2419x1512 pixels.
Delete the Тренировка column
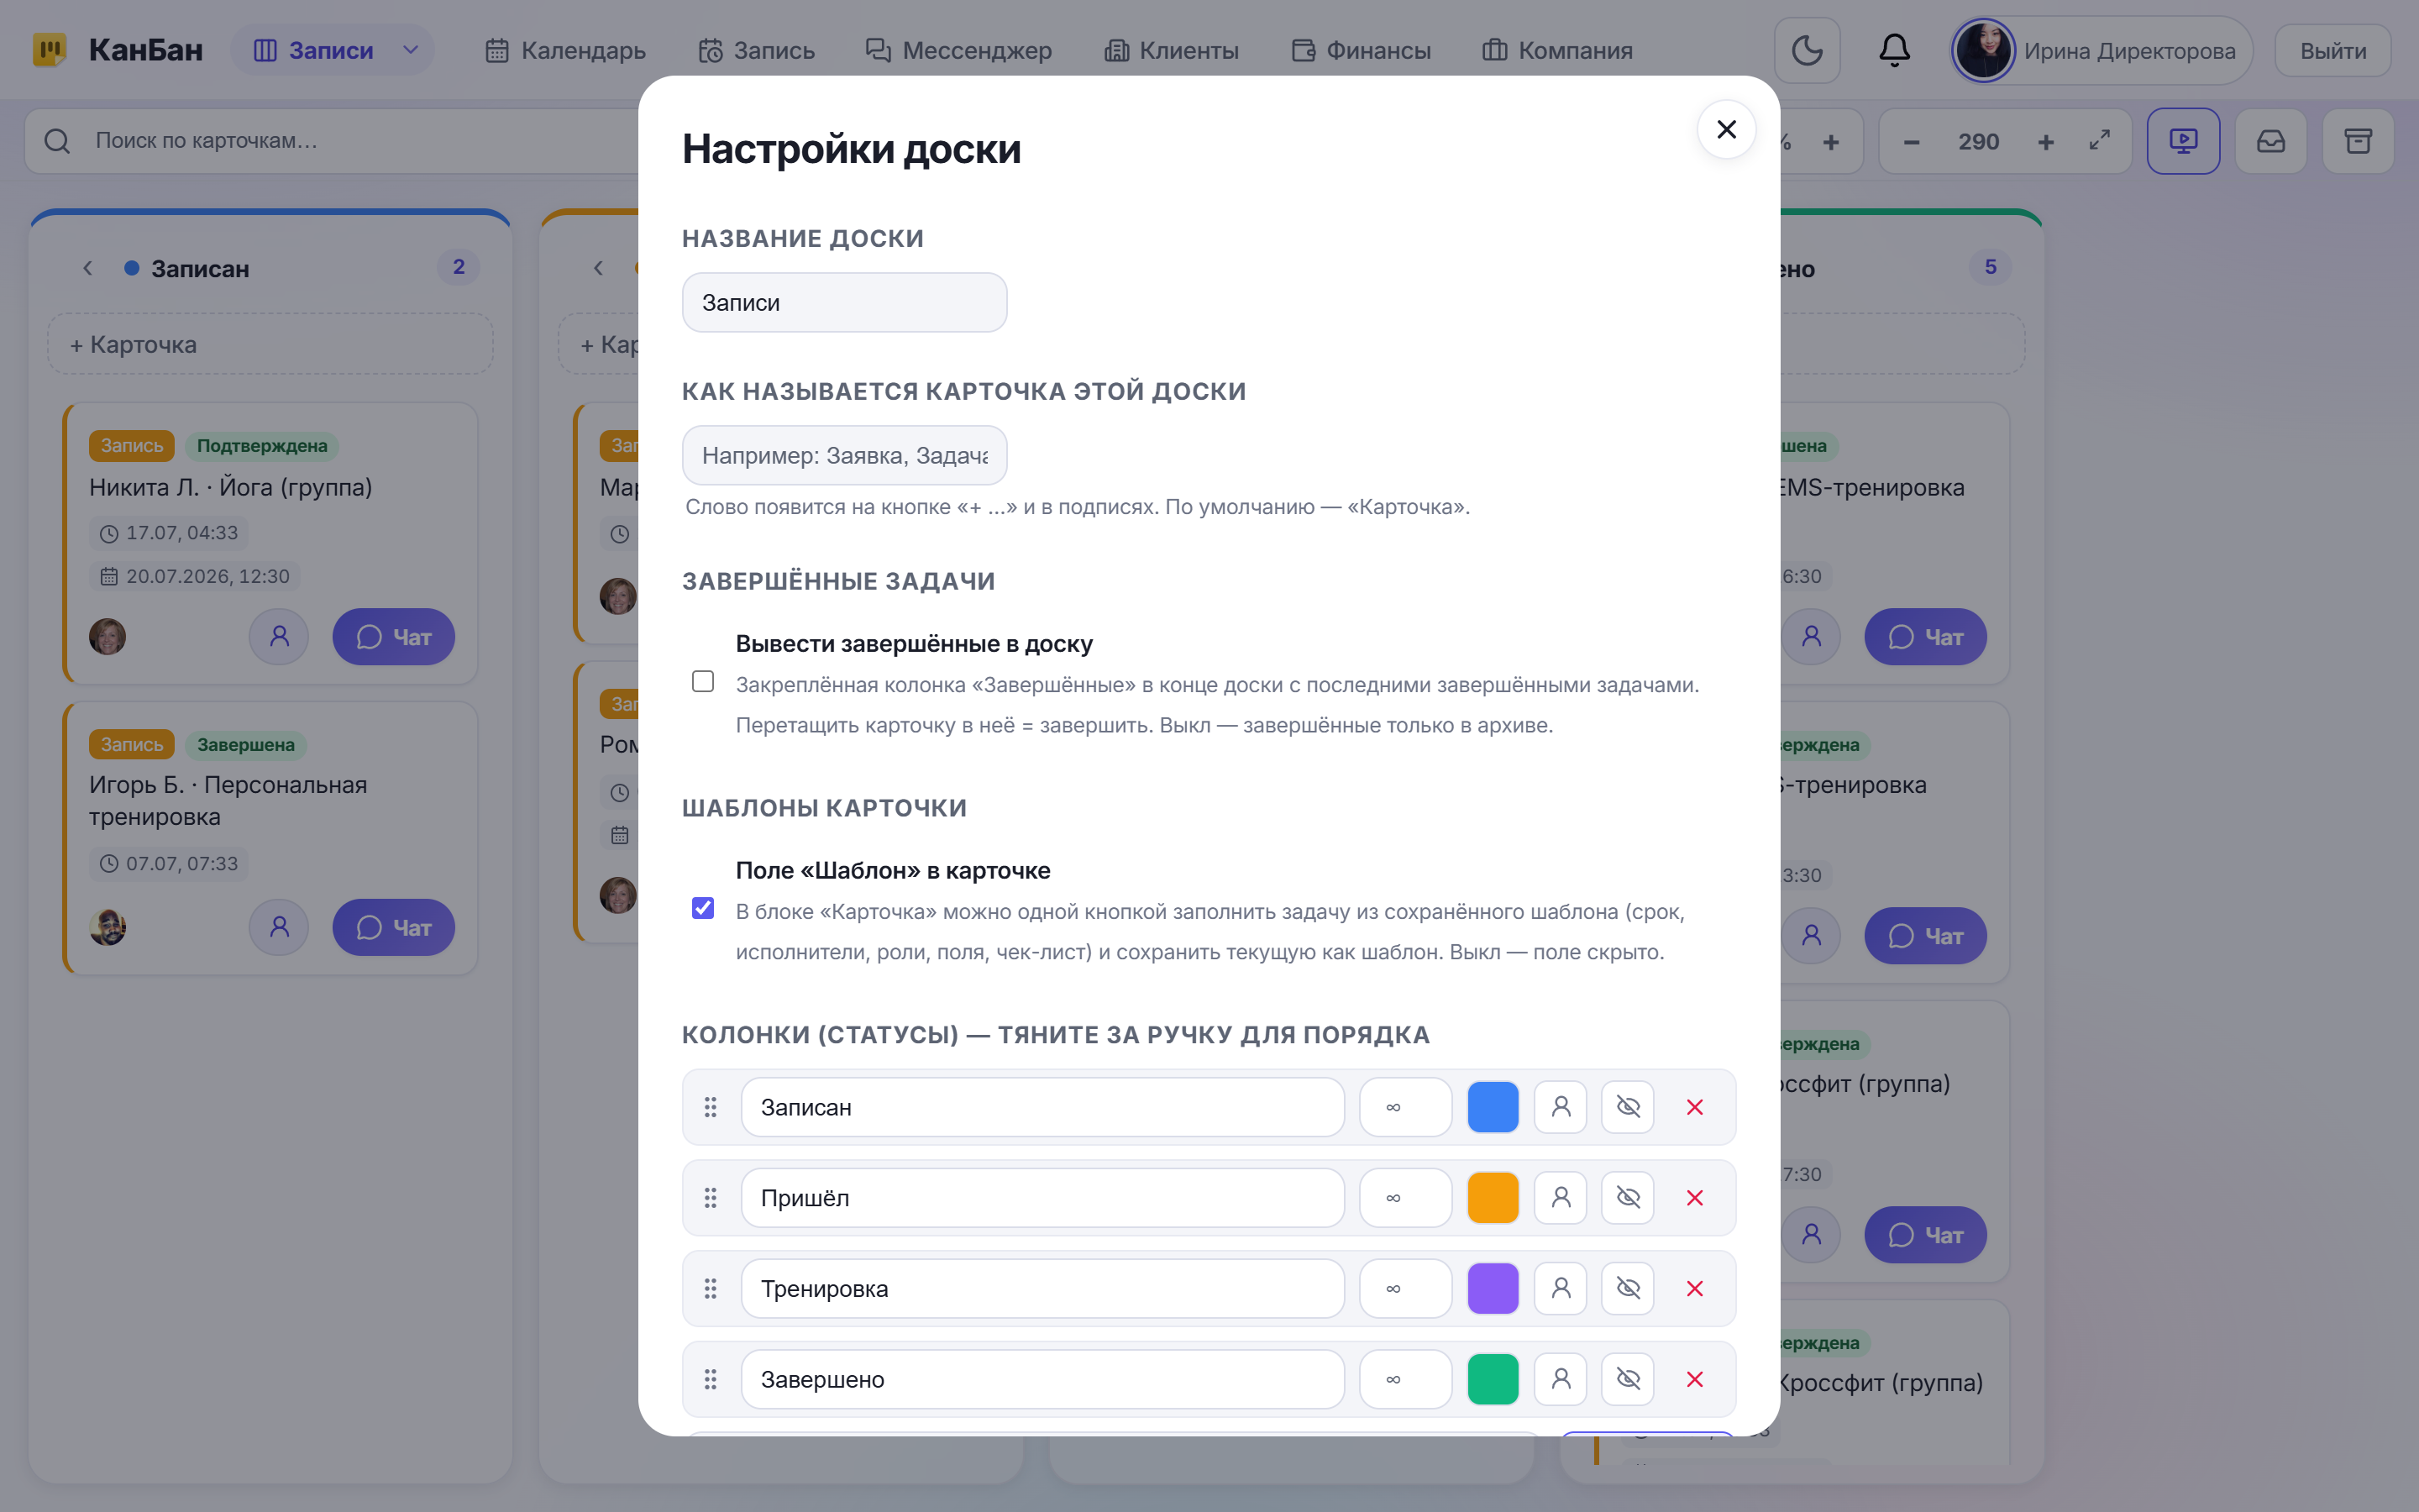tap(1695, 1288)
